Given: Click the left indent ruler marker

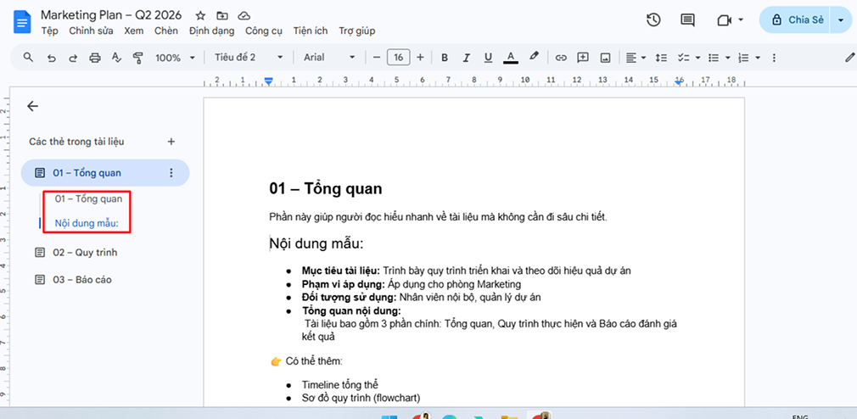Looking at the screenshot, I should (x=268, y=81).
